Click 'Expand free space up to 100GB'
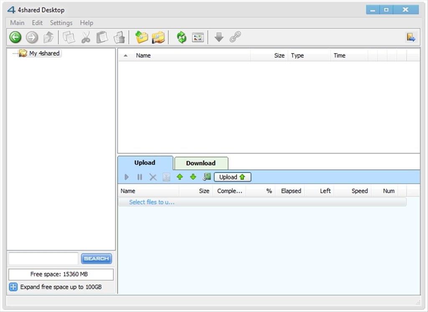This screenshot has height=312, width=428. [x=61, y=287]
